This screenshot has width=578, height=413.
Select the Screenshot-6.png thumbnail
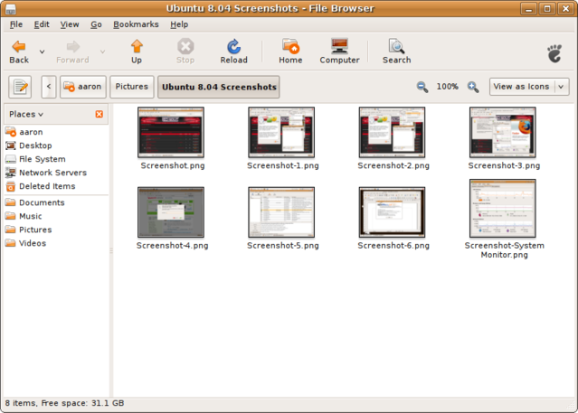(392, 212)
